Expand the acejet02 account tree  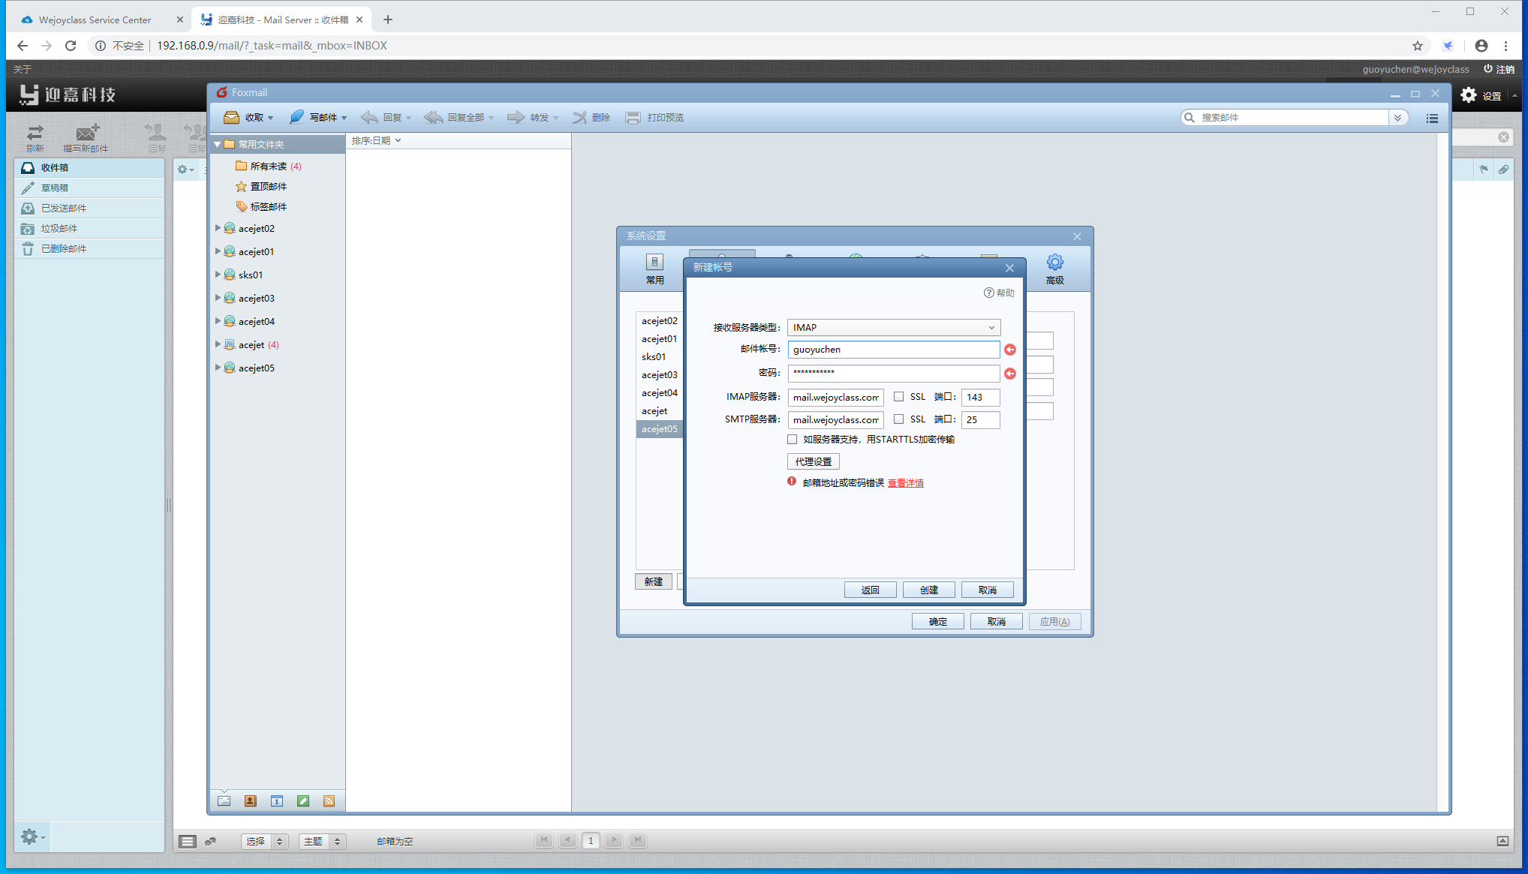[x=218, y=228]
